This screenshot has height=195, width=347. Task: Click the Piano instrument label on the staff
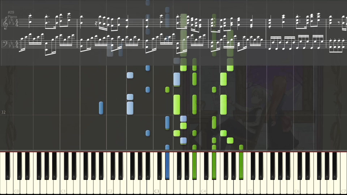[12, 17]
